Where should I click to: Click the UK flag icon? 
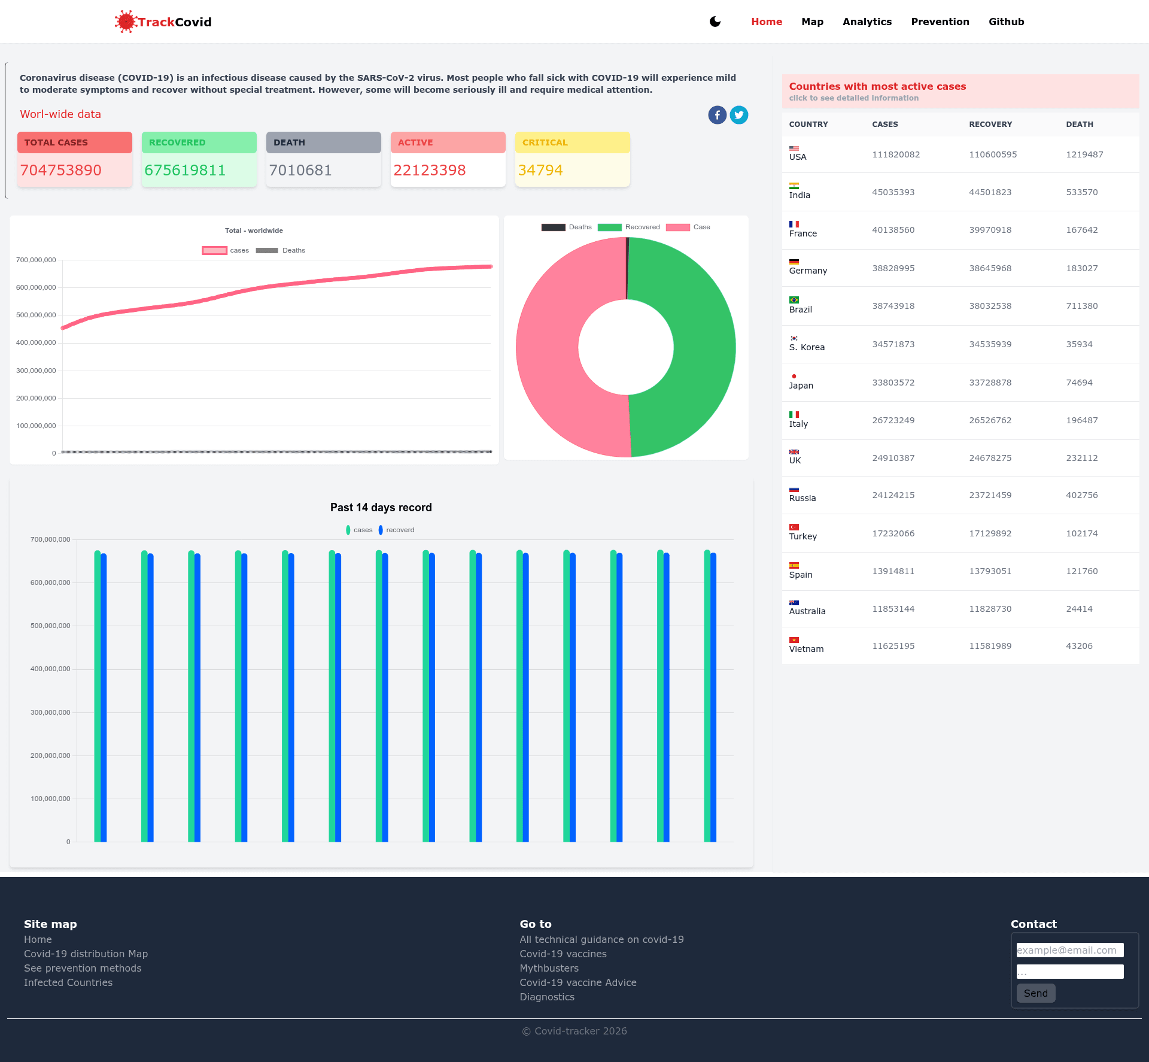pos(794,452)
